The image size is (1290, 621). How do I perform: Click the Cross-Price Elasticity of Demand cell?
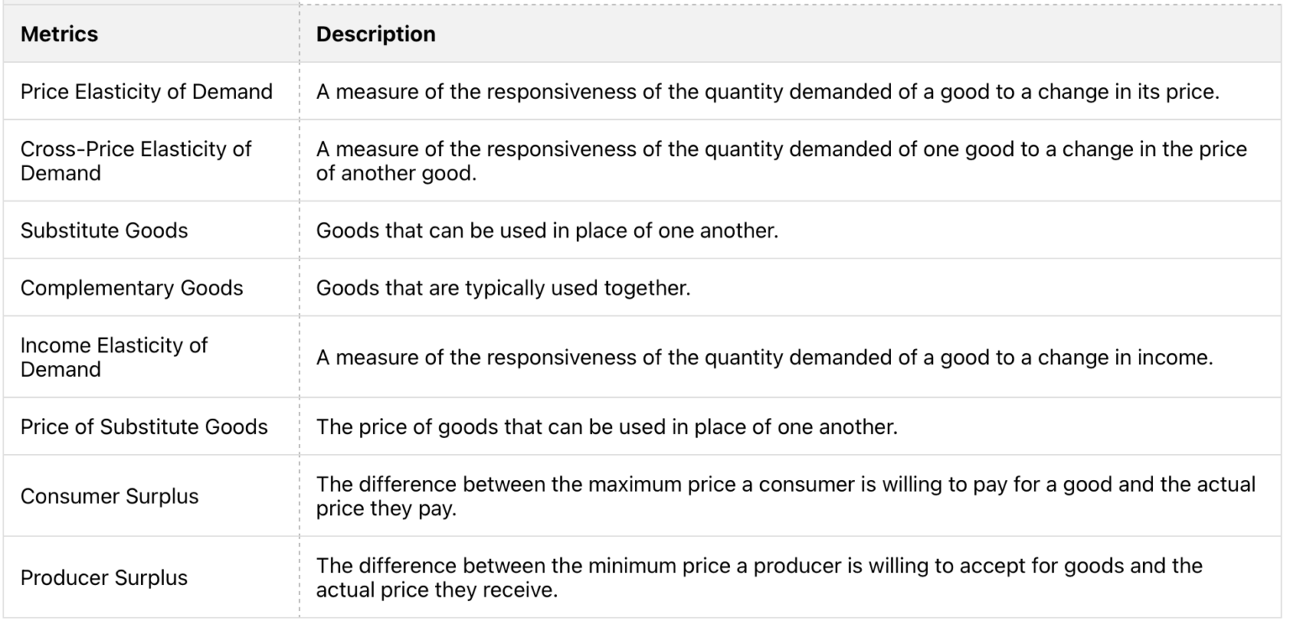135,160
